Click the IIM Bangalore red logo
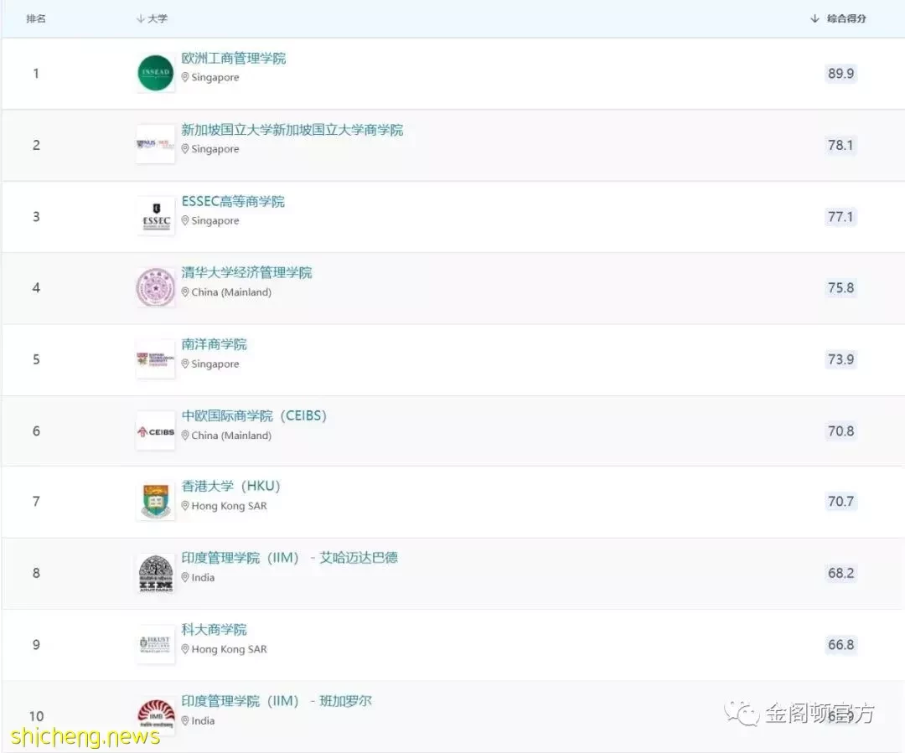The height and width of the screenshot is (753, 905). (x=156, y=716)
